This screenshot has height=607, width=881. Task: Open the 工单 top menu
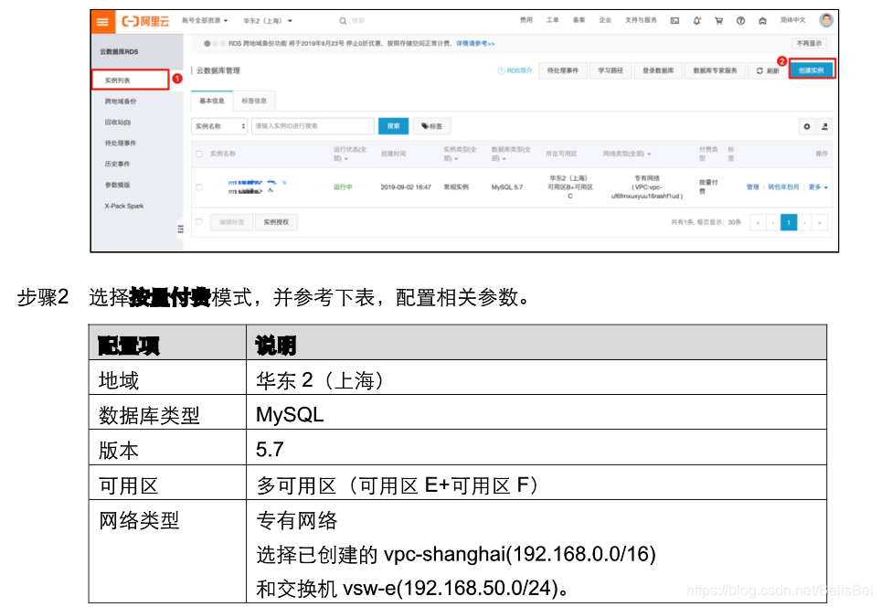click(x=552, y=20)
